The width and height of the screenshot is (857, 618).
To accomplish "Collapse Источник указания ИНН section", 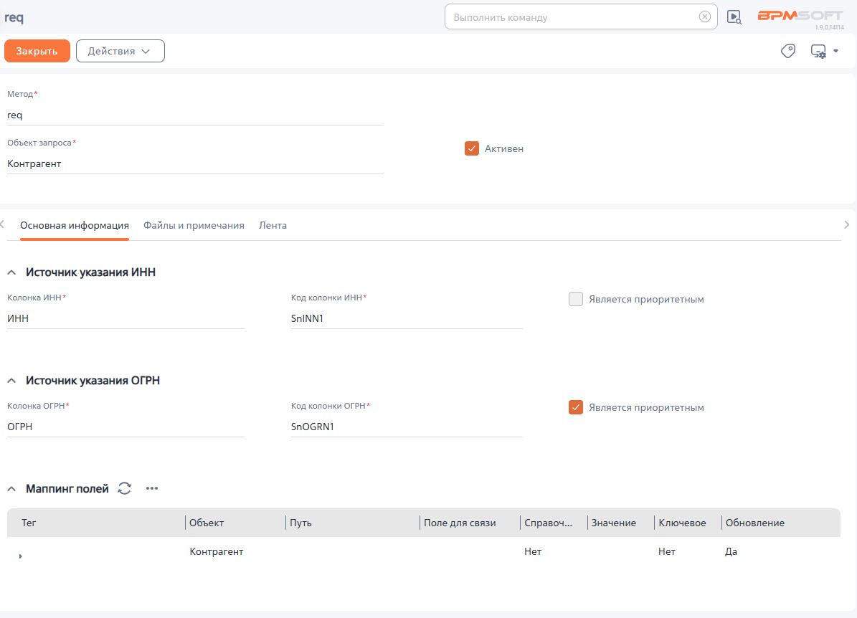I will tap(11, 272).
